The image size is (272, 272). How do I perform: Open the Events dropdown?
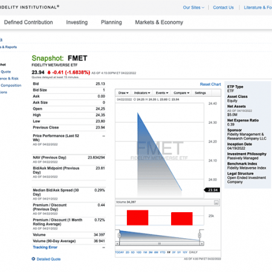point(162,93)
